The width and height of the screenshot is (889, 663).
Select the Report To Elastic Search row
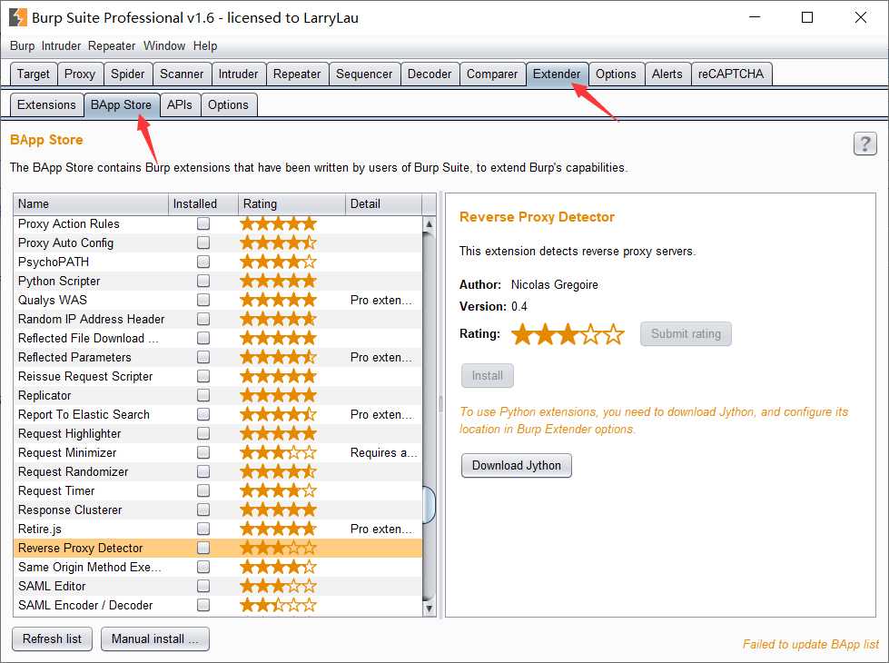click(x=218, y=414)
